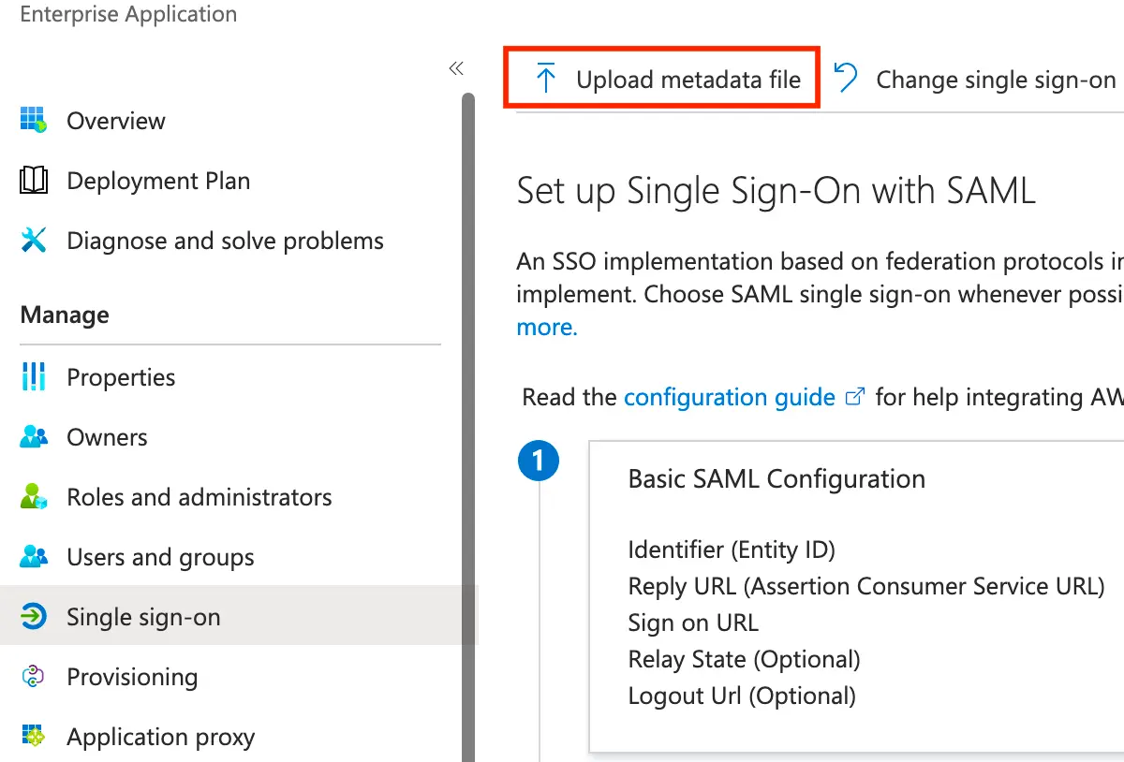Click the Roles and administrators icon
This screenshot has width=1124, height=762.
(34, 497)
